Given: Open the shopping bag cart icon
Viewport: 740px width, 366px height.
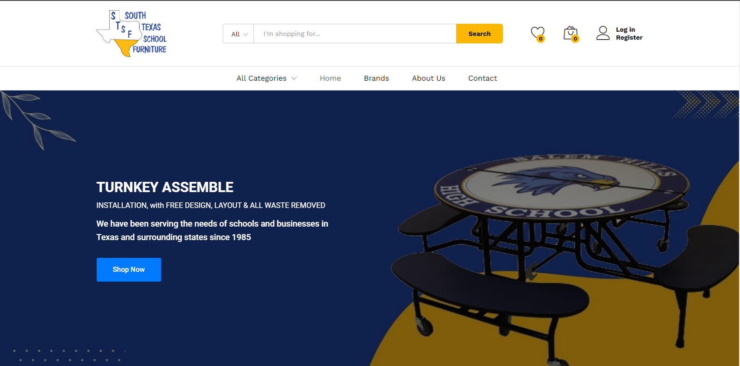Looking at the screenshot, I should (570, 33).
